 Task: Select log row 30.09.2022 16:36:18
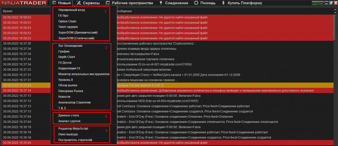(167, 138)
